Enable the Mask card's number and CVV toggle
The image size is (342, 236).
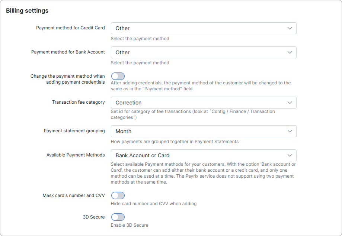point(118,195)
